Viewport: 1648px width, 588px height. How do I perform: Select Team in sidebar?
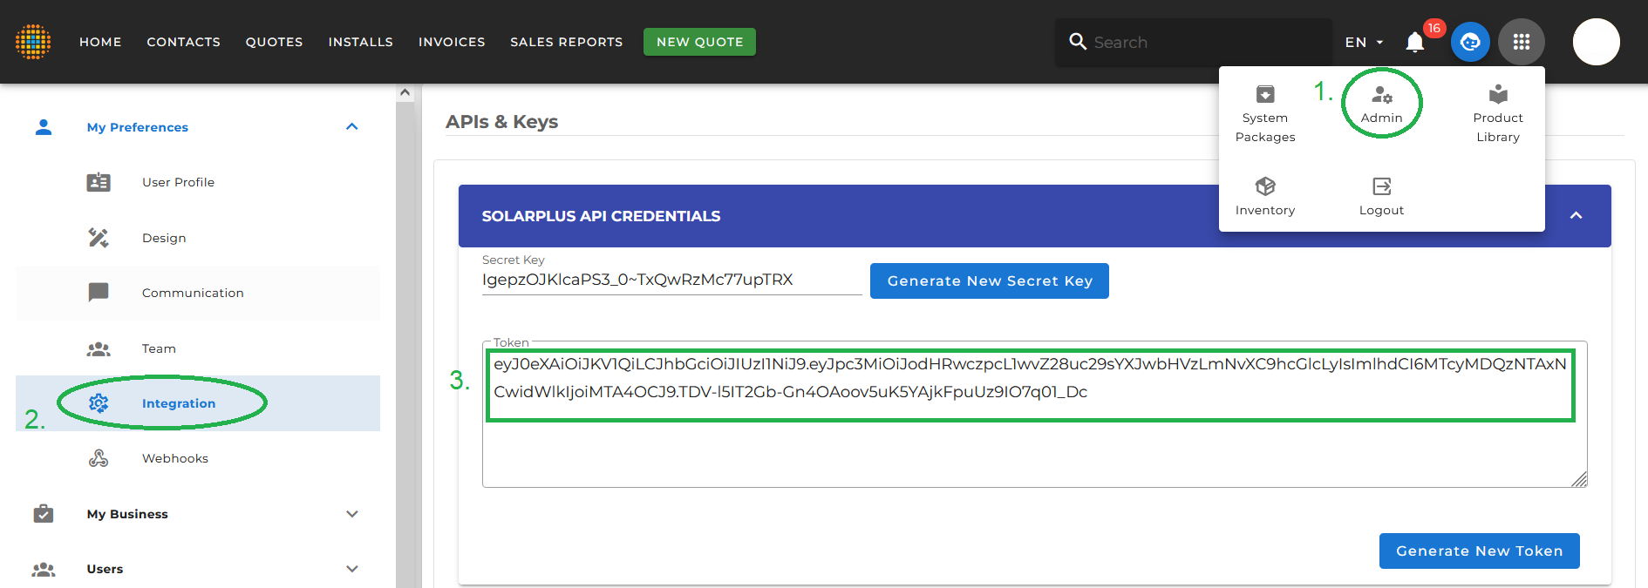[159, 348]
